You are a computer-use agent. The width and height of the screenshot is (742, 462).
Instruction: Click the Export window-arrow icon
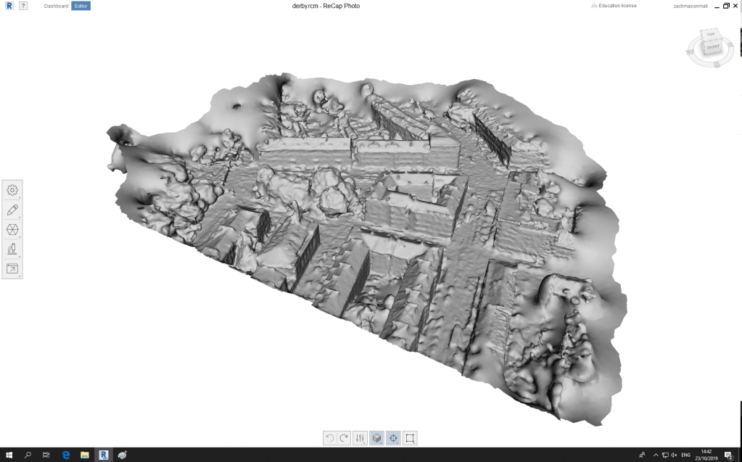point(12,269)
